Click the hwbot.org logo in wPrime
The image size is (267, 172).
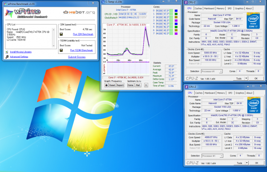tap(79, 12)
